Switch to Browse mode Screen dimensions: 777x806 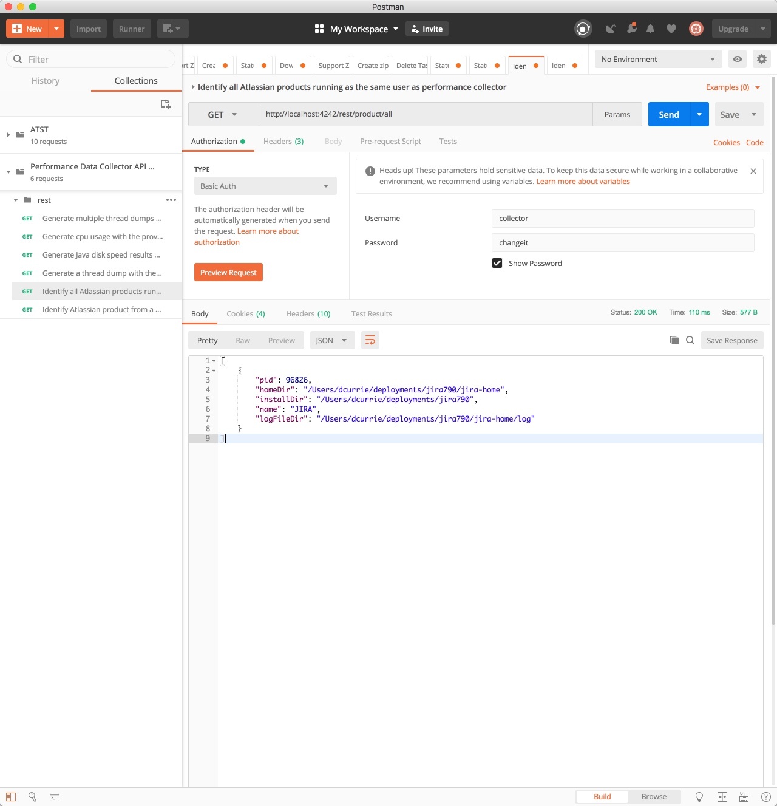[654, 797]
